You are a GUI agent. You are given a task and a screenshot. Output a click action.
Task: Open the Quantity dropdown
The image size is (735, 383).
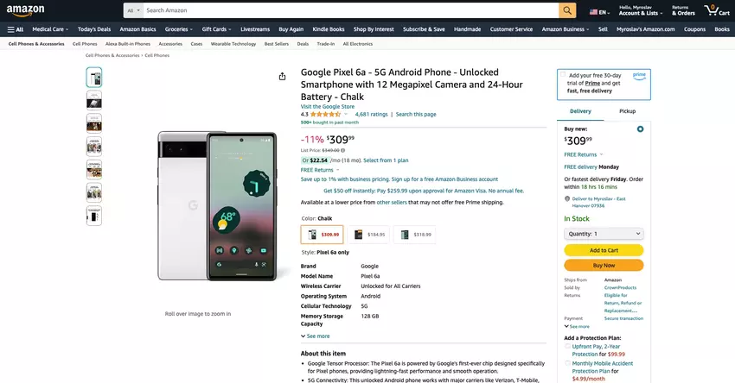point(604,233)
